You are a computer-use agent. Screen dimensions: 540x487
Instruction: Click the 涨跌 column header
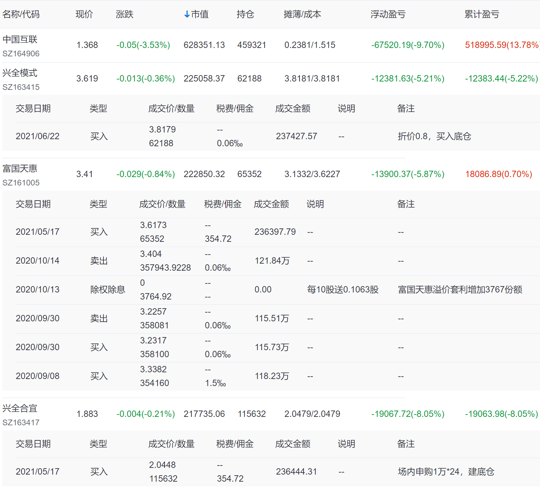125,14
